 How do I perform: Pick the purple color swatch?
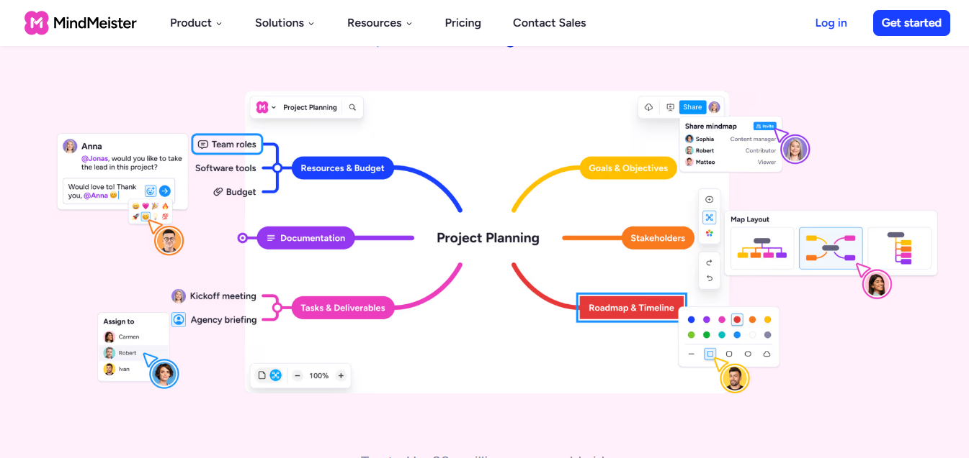(x=707, y=320)
